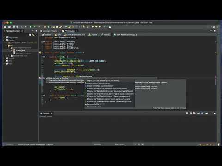
Task: Click the green macOS full-screen window button
Action: point(11,23)
